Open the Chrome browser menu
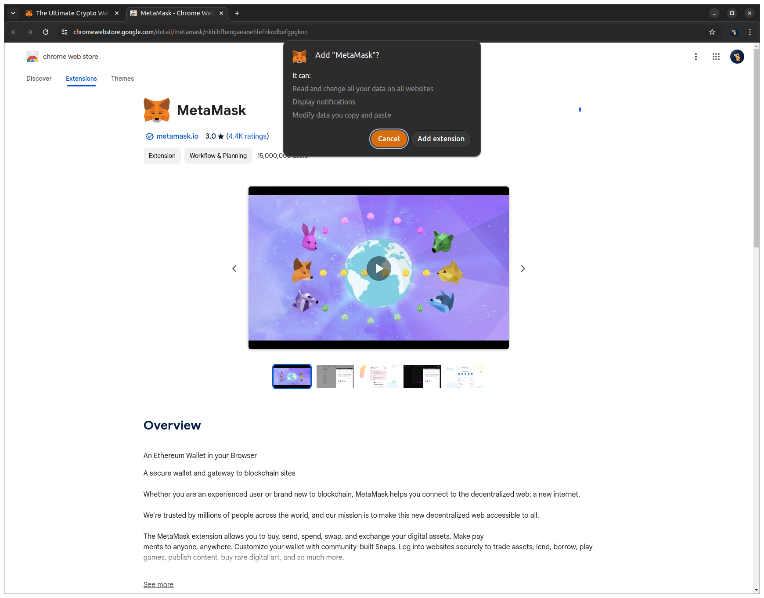This screenshot has height=598, width=764. 750,32
